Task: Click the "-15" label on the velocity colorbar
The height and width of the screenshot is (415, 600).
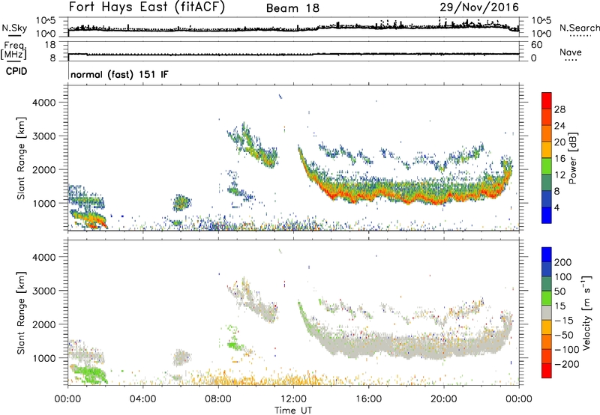Action: [564, 321]
